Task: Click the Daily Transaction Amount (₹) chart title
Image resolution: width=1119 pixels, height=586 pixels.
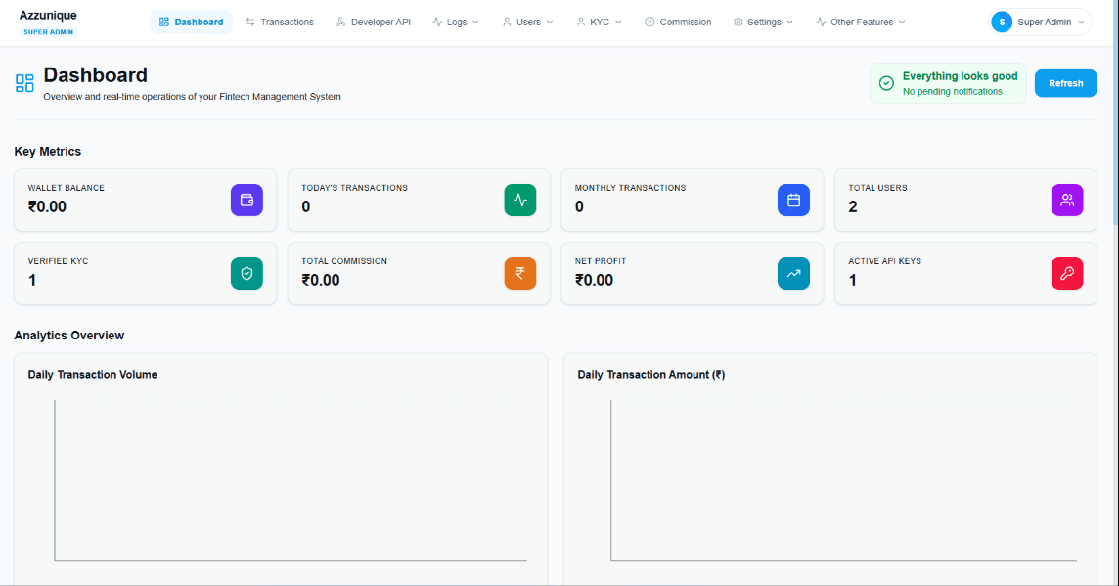Action: pos(650,375)
